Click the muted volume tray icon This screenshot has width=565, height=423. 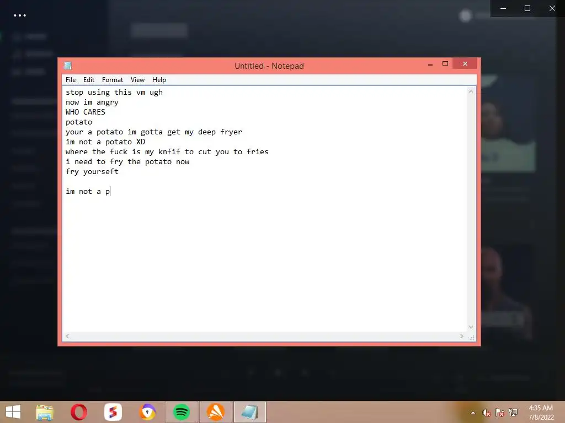tap(487, 413)
